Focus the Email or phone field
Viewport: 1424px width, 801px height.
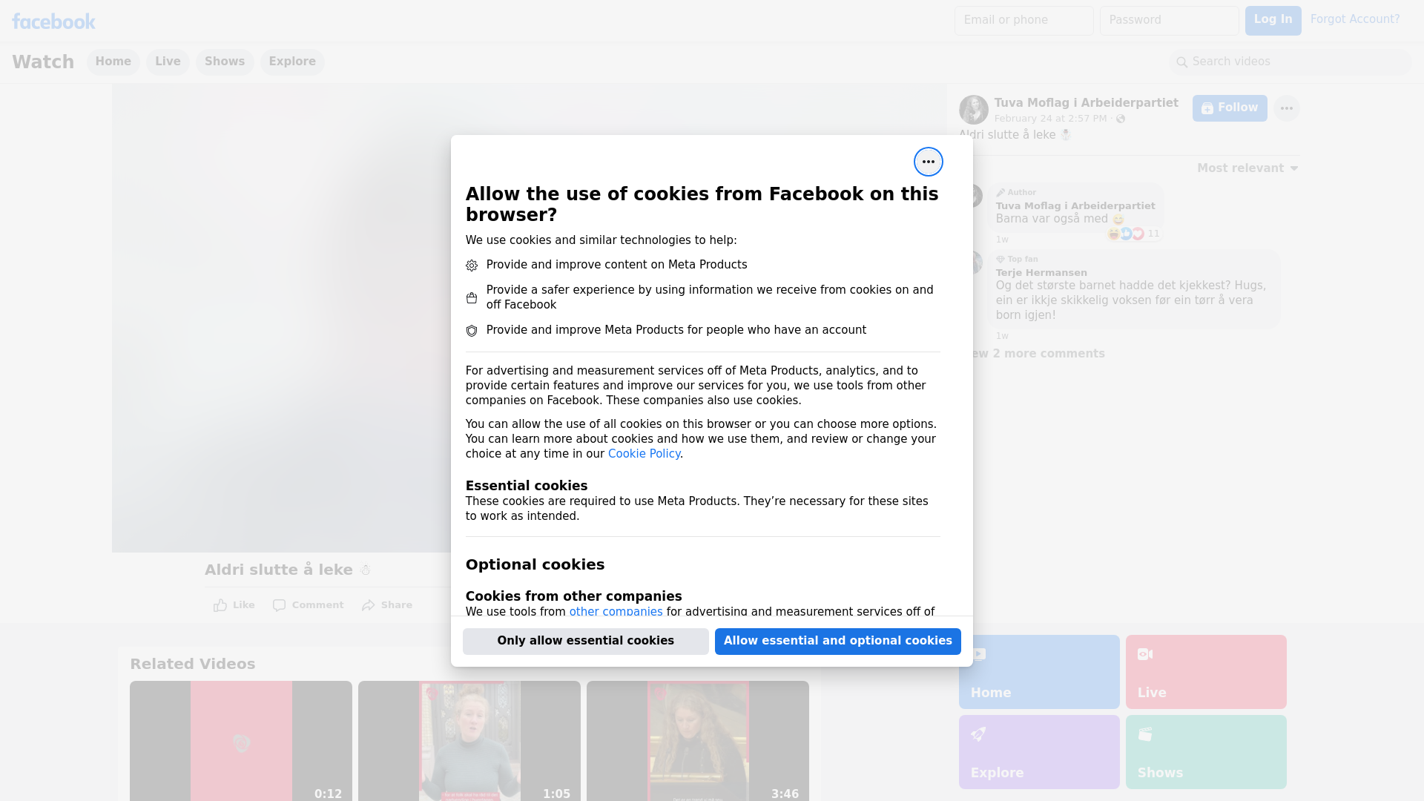(x=1023, y=20)
